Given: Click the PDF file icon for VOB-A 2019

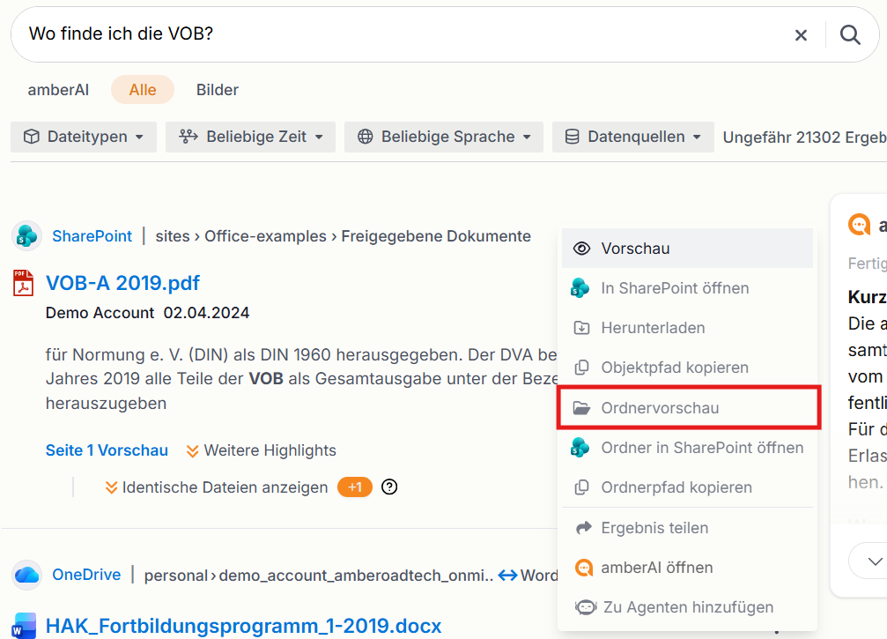Looking at the screenshot, I should (23, 283).
